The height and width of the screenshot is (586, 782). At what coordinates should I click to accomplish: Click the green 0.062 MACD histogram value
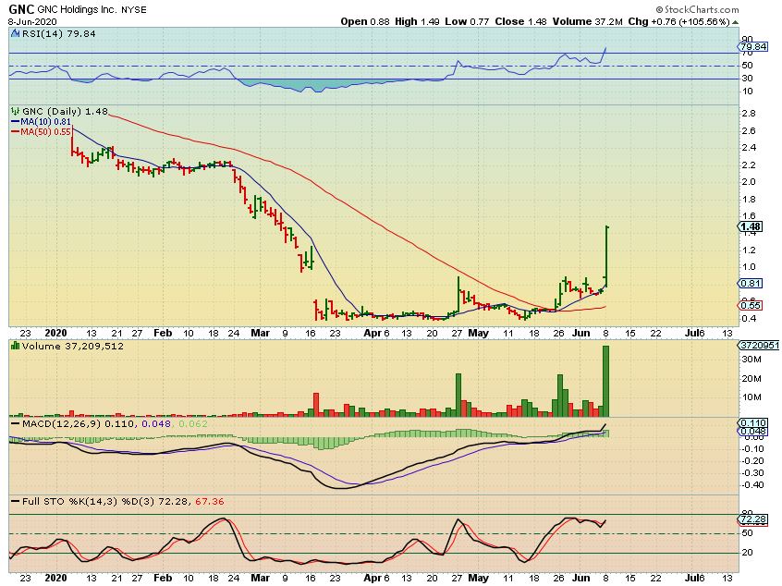pos(193,423)
